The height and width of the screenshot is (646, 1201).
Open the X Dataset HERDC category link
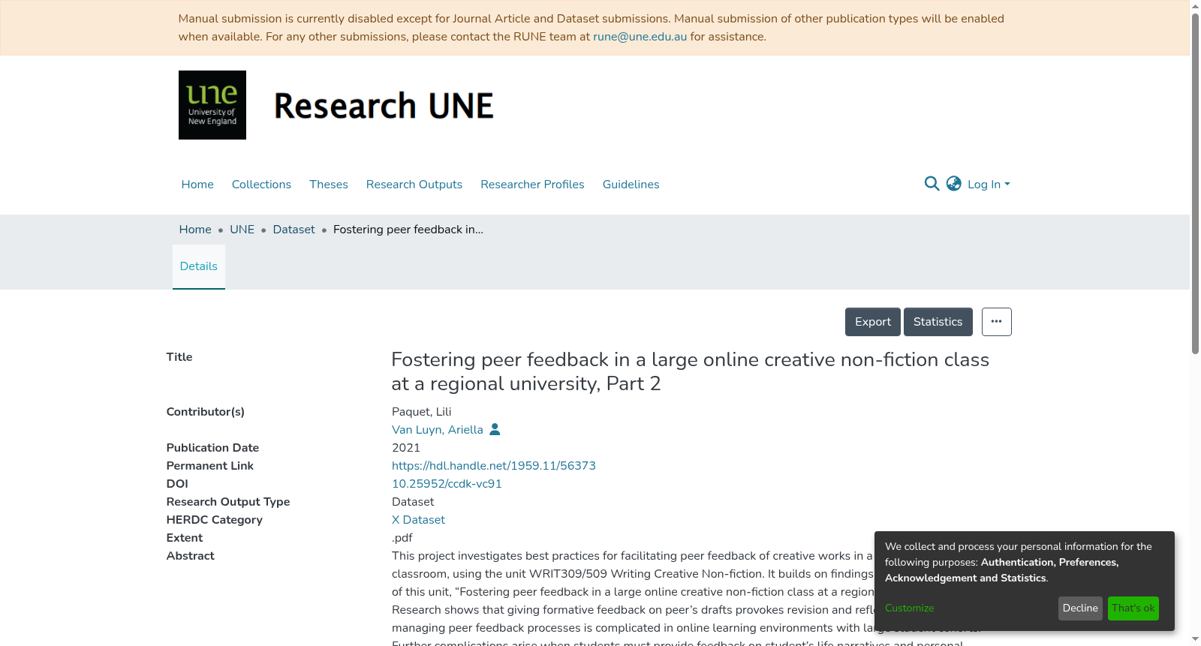[x=418, y=520]
